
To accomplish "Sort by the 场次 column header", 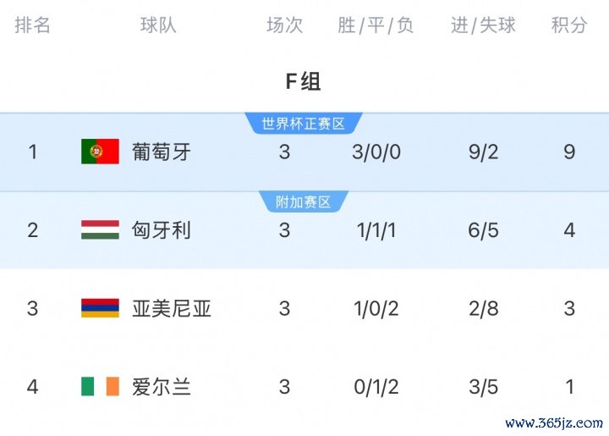I will [x=284, y=25].
